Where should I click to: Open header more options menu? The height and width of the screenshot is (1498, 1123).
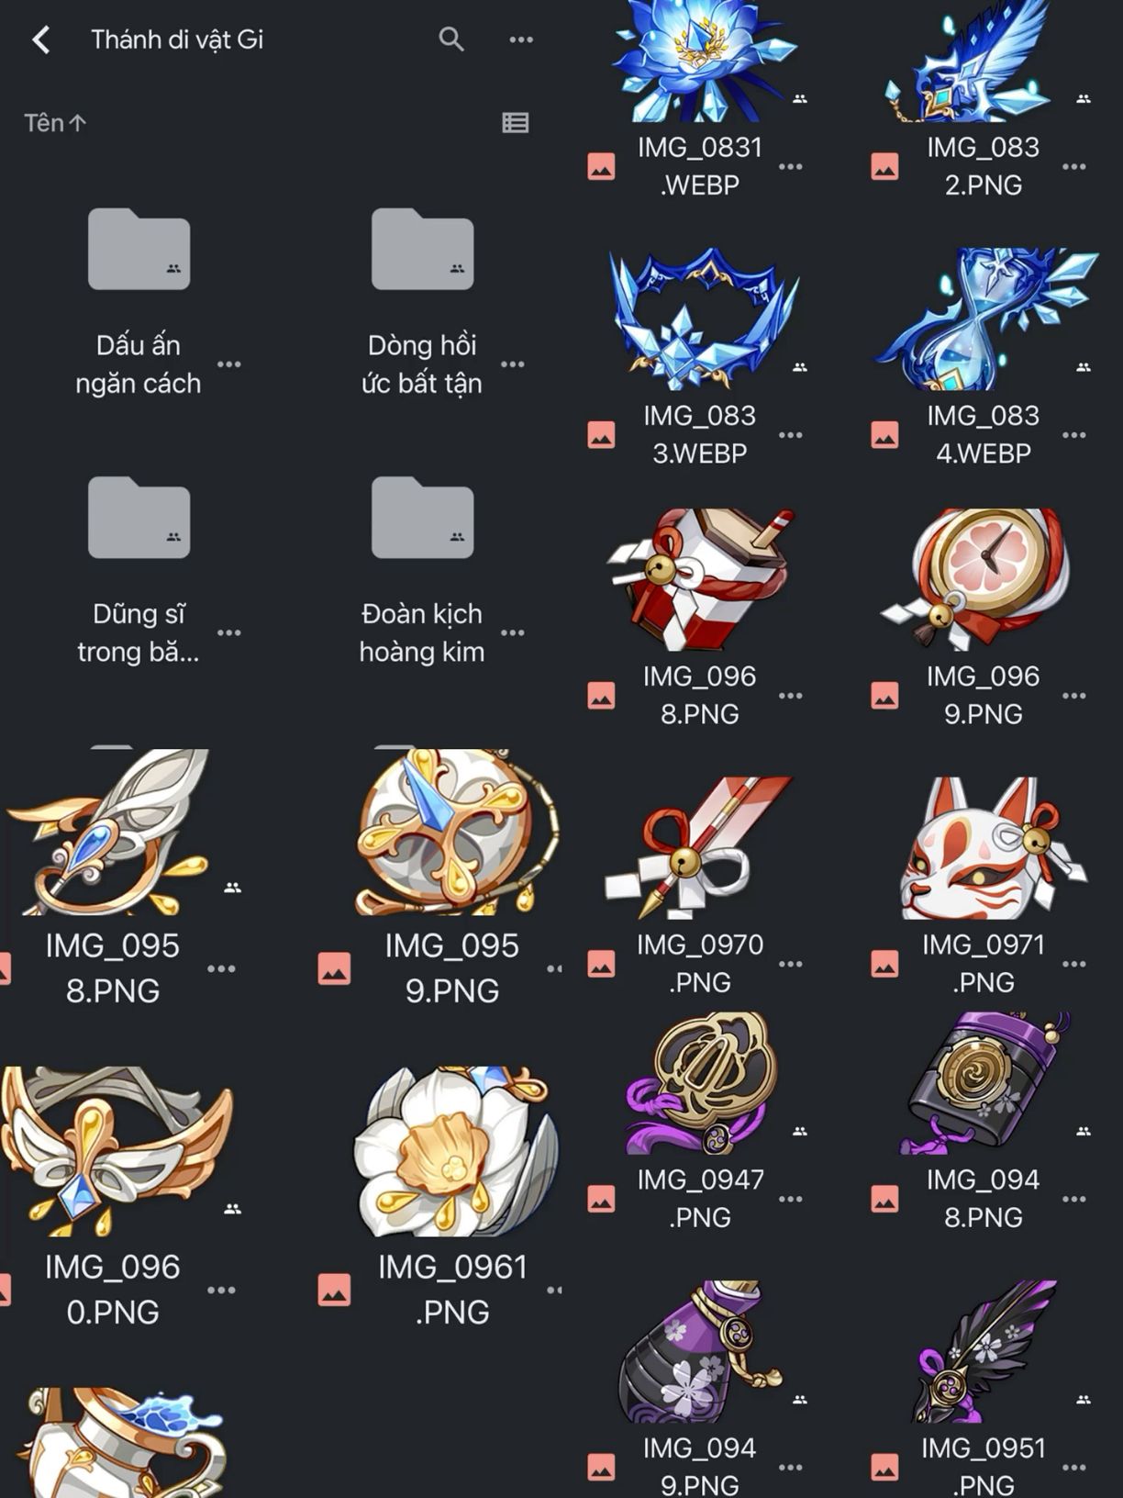tap(521, 39)
